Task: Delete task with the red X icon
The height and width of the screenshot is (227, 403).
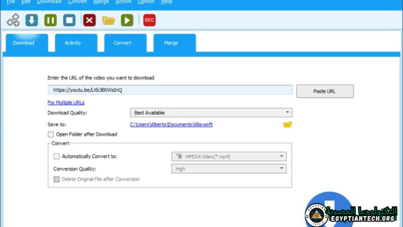Action: coord(89,20)
